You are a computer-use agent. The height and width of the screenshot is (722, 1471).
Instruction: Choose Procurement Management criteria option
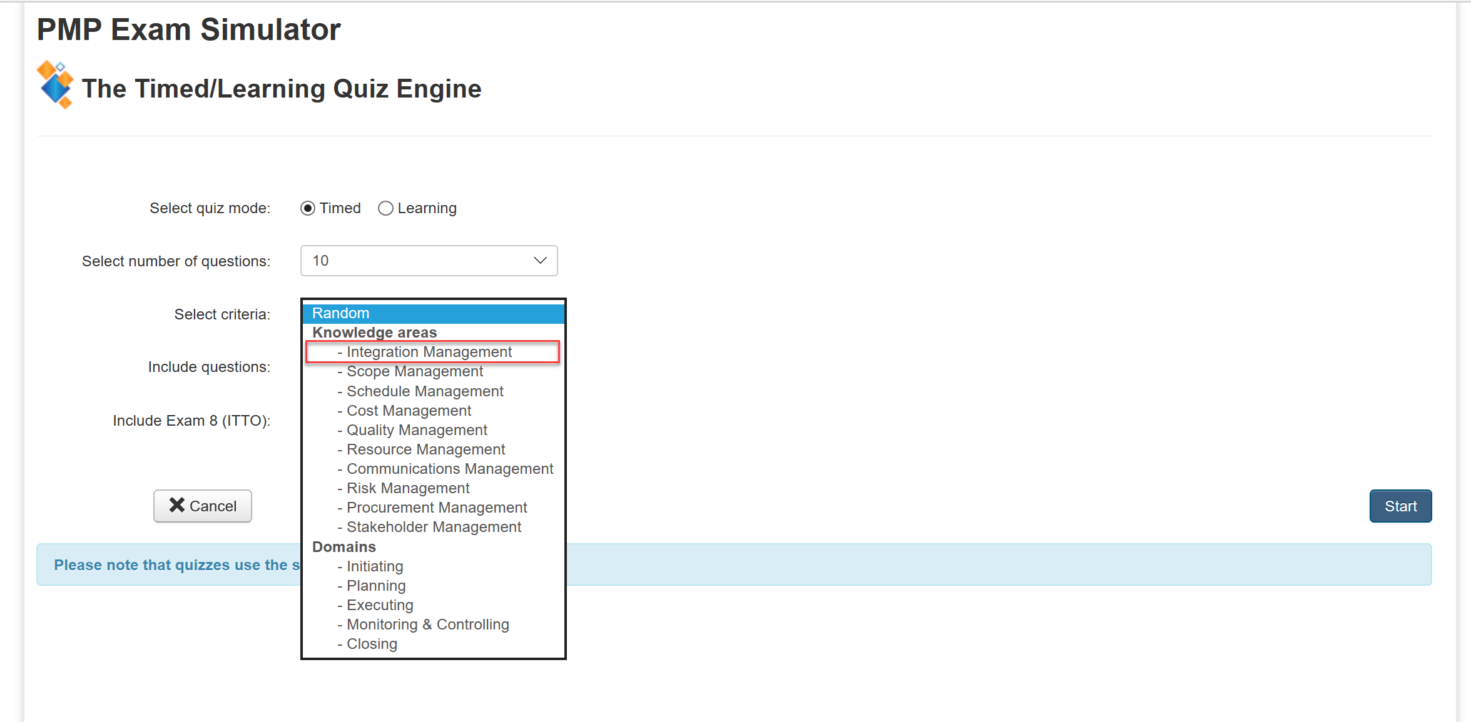point(434,508)
